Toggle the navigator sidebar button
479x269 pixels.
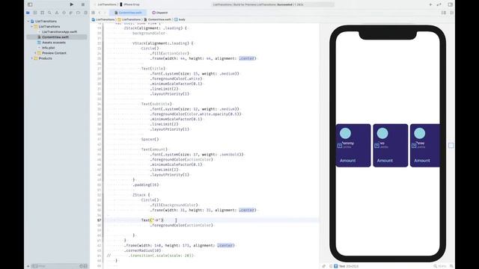click(x=30, y=4)
